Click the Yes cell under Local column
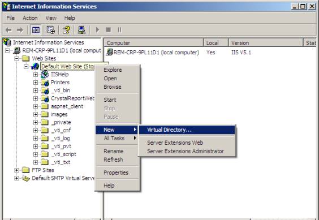The image size is (319, 220). [x=211, y=53]
